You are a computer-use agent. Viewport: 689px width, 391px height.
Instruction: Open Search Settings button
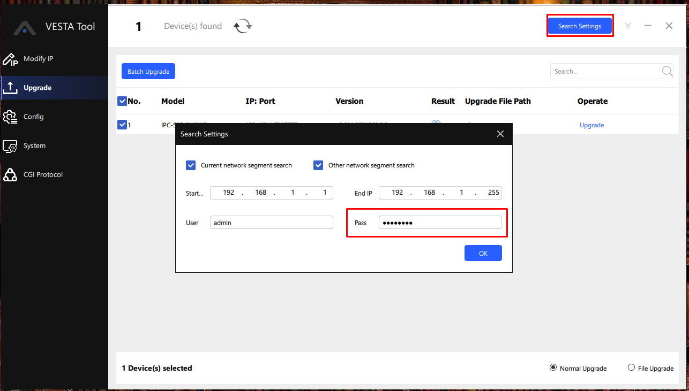579,26
